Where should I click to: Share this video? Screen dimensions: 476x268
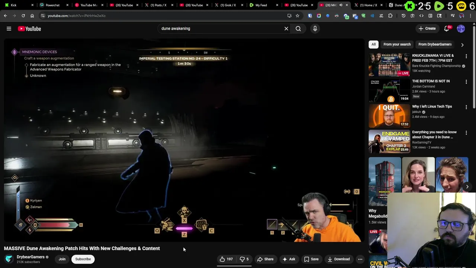pyautogui.click(x=266, y=259)
